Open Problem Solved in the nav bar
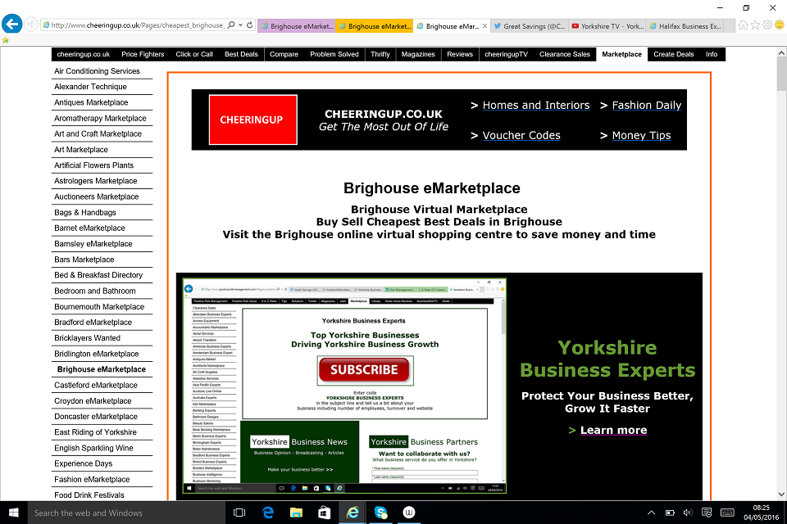 tap(334, 54)
